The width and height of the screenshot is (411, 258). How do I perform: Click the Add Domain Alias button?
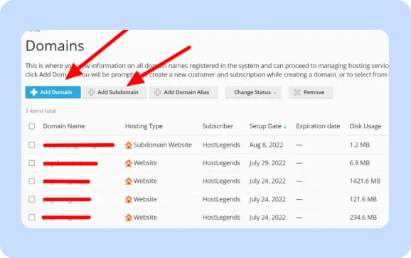click(x=183, y=92)
